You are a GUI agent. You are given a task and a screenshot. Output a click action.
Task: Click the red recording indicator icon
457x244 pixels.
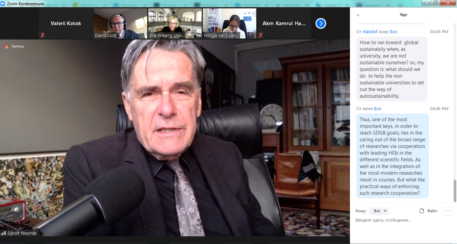point(6,46)
